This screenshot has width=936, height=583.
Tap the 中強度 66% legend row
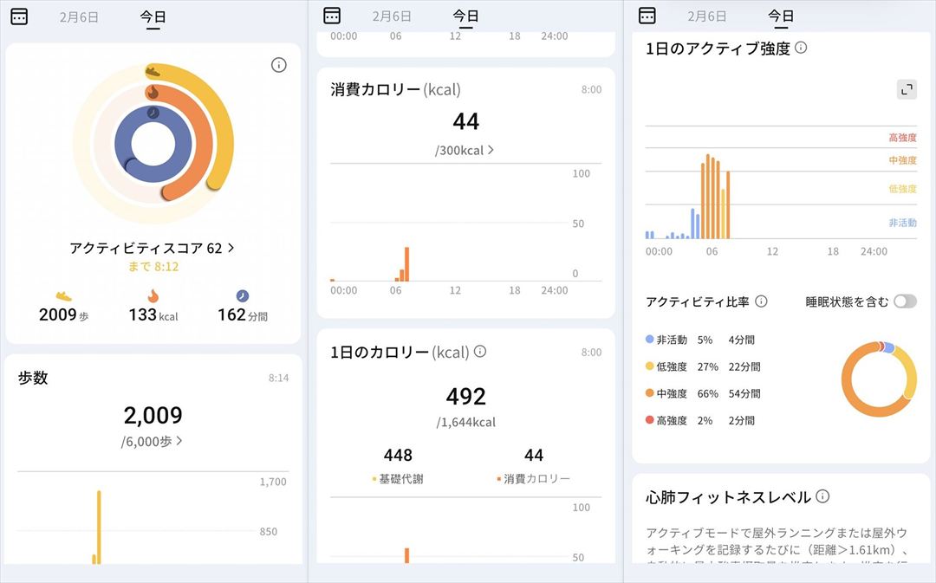tap(703, 393)
